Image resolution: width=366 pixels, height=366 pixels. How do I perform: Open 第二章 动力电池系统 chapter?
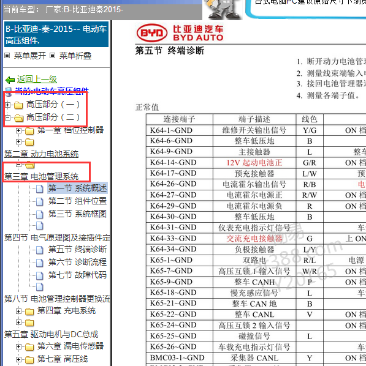[x=42, y=154]
